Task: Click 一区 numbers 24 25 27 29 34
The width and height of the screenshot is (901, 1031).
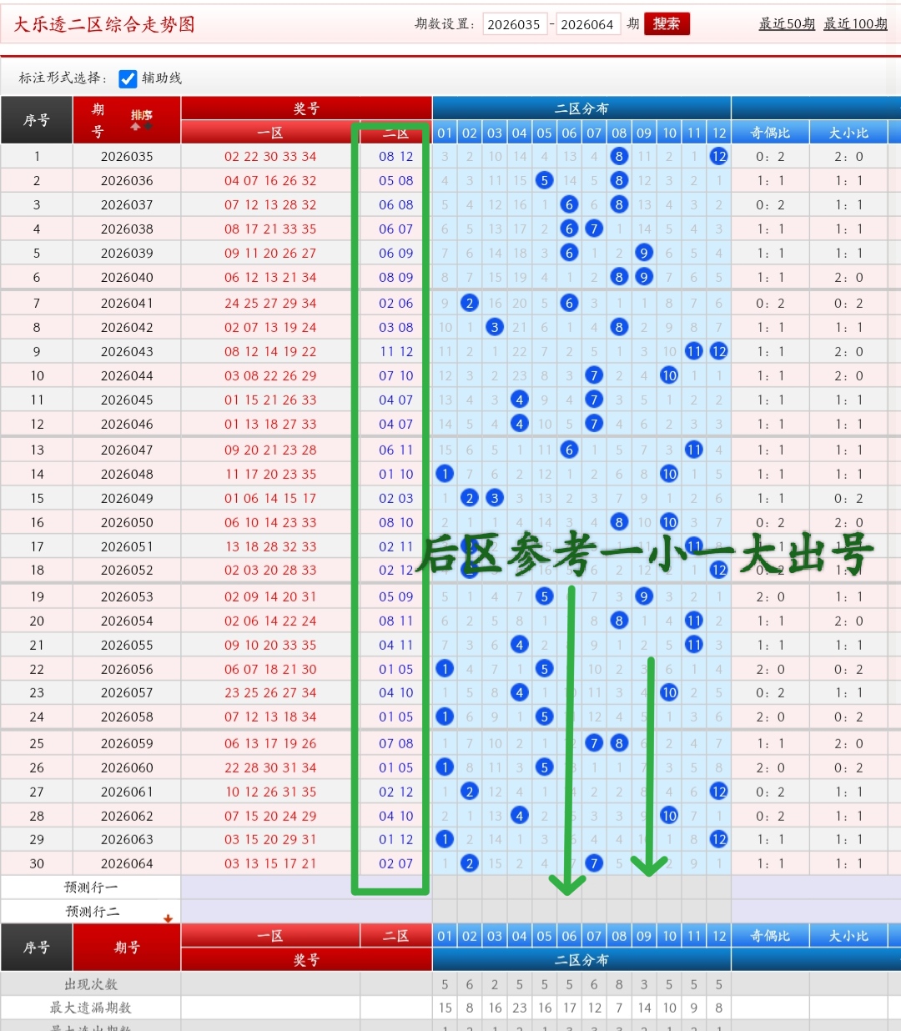Action: (x=270, y=303)
